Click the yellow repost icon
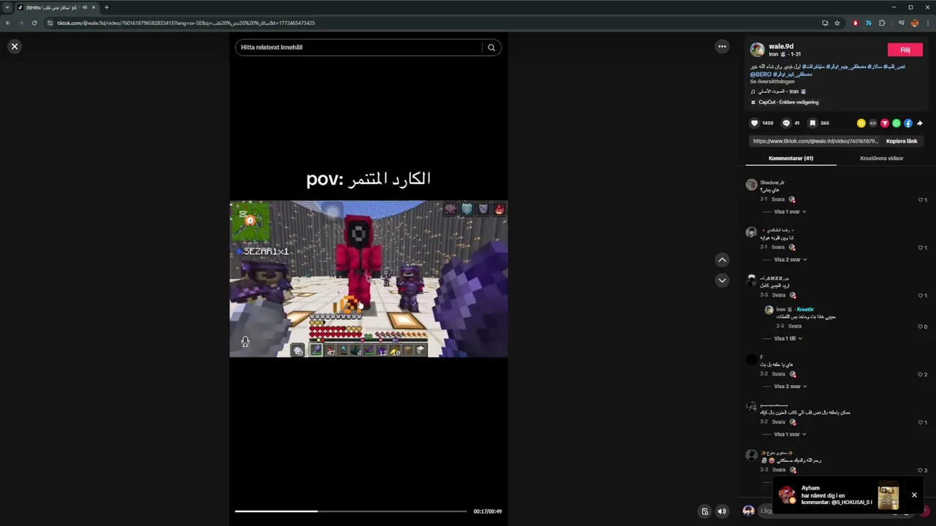 pyautogui.click(x=861, y=123)
